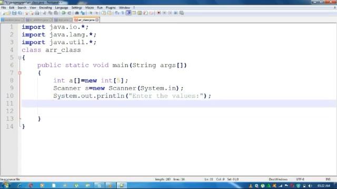
Task: Open the ? help menu
Action: pyautogui.click(x=134, y=7)
